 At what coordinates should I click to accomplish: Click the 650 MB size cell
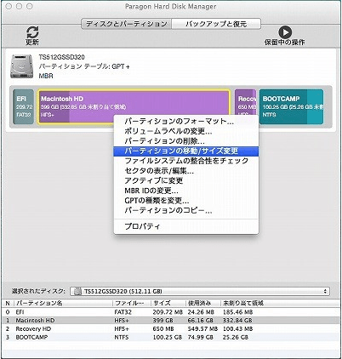tap(163, 329)
